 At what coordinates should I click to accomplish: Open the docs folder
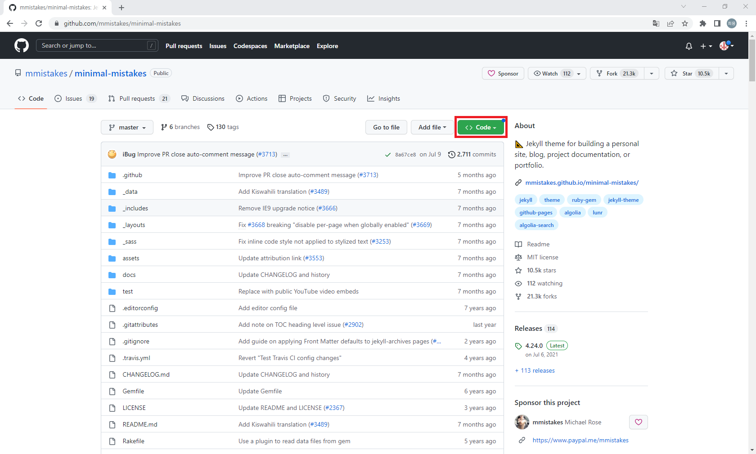point(129,275)
